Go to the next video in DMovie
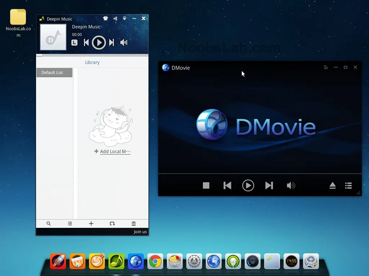 coord(269,185)
